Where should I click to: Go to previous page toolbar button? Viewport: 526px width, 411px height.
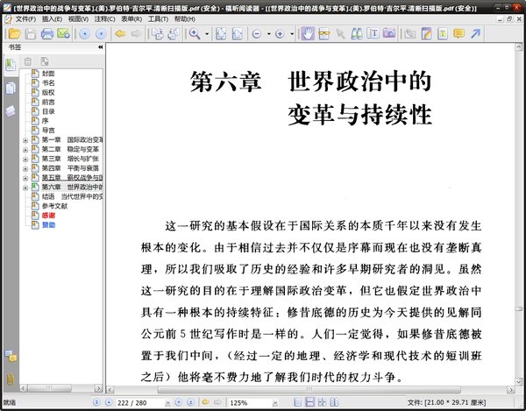pyautogui.click(x=85, y=34)
